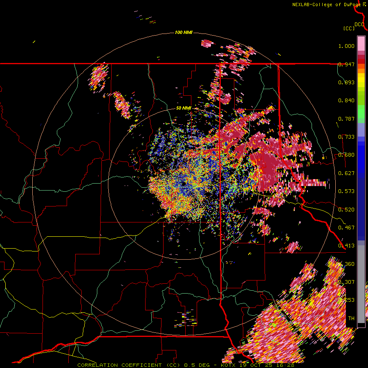368x368 pixels.
Task: Click the 0.307 color scale value
Action: (x=346, y=282)
